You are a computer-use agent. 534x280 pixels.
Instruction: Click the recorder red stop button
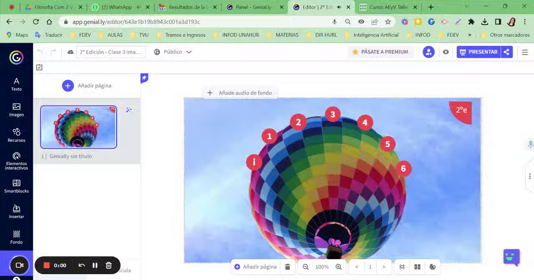[47, 265]
